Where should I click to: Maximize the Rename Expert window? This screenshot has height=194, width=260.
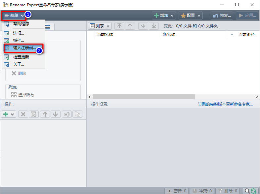click(237, 5)
